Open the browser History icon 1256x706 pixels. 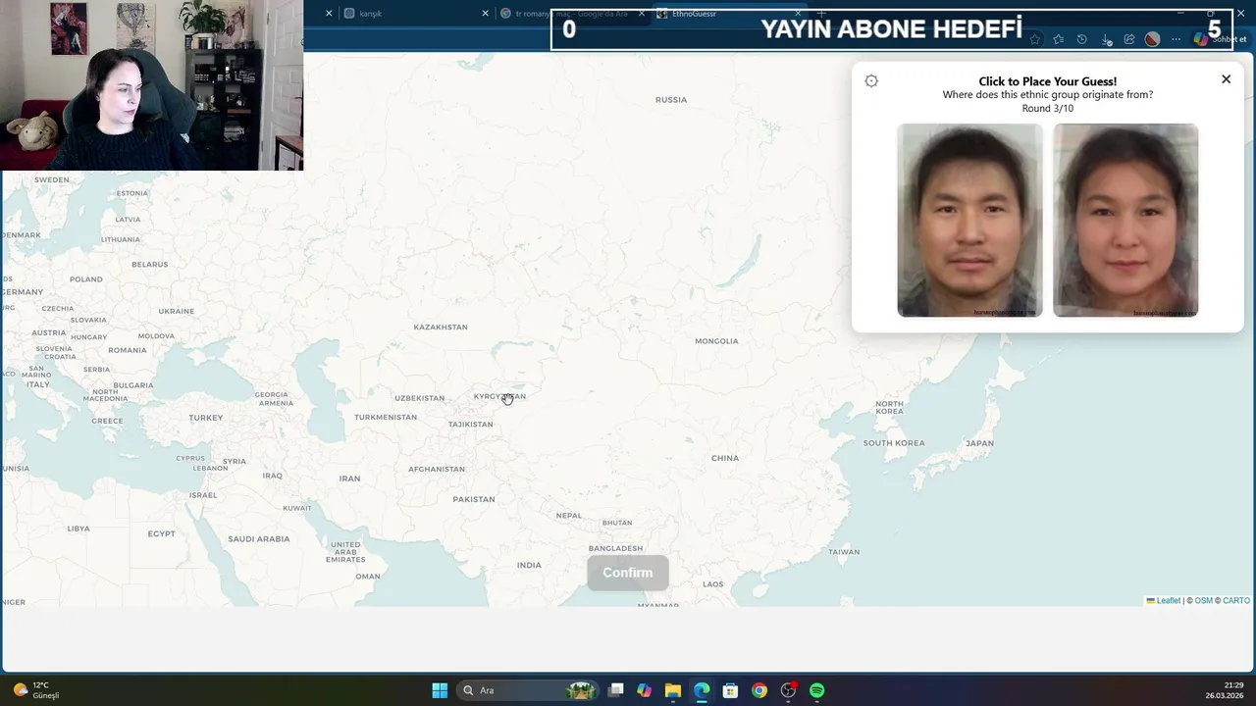click(1081, 39)
